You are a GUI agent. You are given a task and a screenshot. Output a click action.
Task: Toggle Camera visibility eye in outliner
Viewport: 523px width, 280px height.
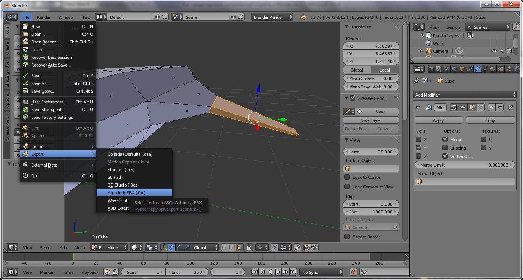click(494, 51)
